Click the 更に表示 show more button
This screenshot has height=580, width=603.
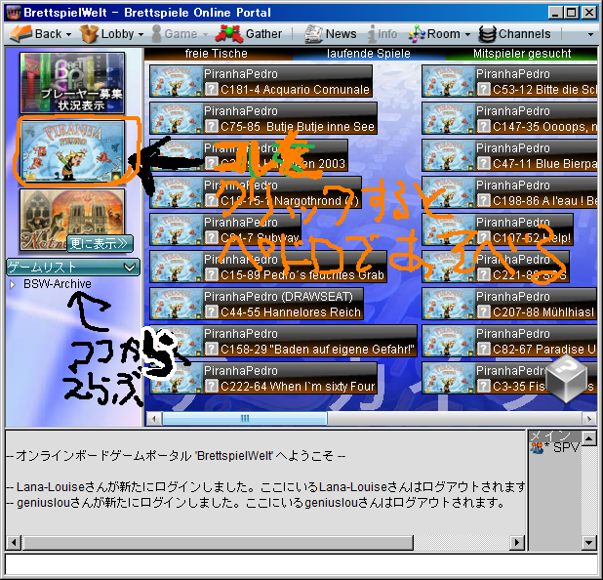[x=100, y=244]
